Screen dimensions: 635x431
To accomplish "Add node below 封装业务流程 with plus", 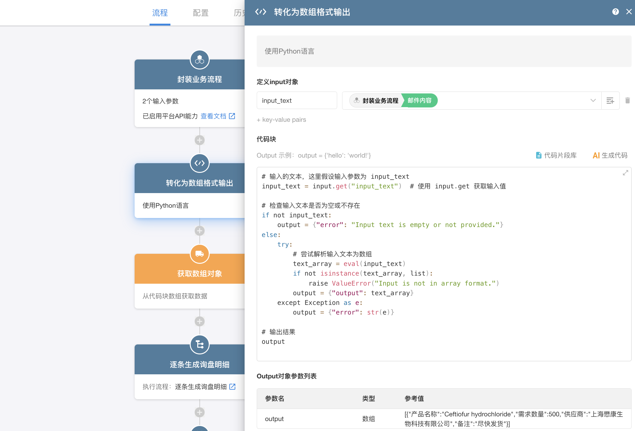I will pos(199,140).
